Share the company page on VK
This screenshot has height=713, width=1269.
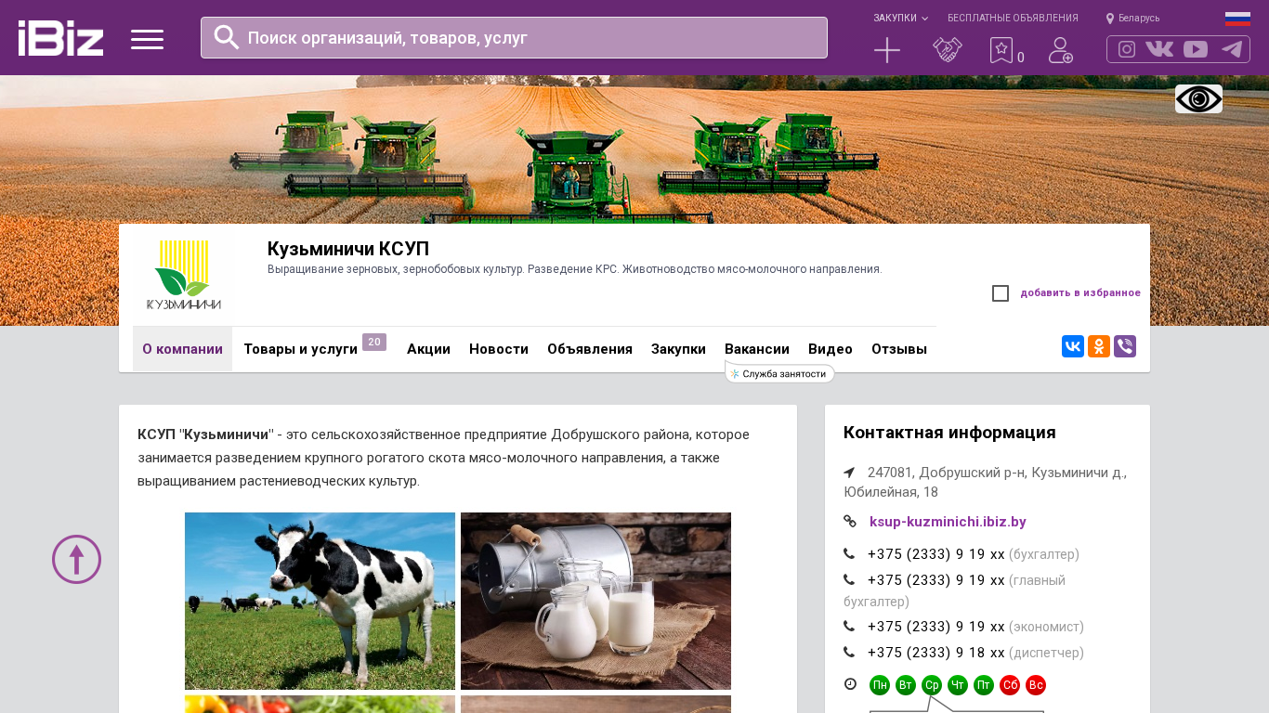click(1073, 346)
